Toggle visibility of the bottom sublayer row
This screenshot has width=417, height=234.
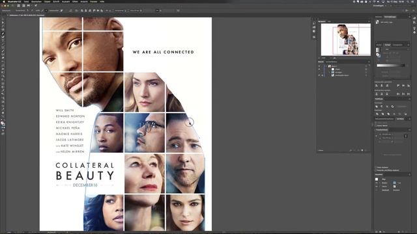(x=319, y=75)
